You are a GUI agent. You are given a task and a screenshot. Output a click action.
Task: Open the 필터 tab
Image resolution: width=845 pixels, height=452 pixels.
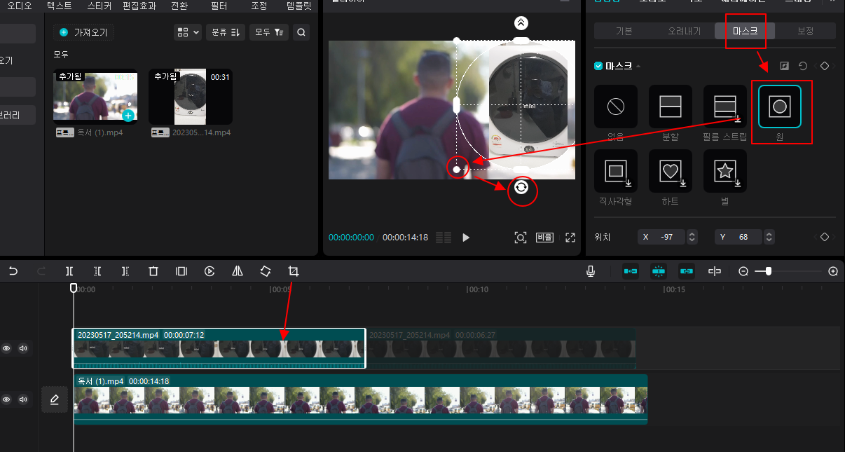point(219,4)
